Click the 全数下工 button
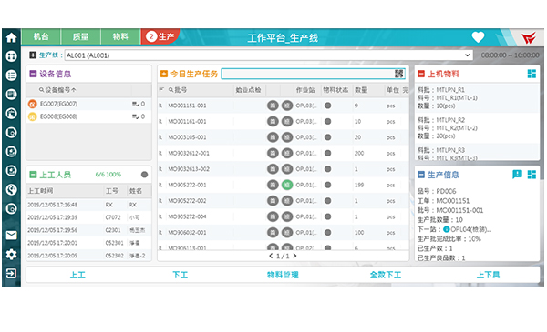The width and height of the screenshot is (547, 332). click(386, 275)
